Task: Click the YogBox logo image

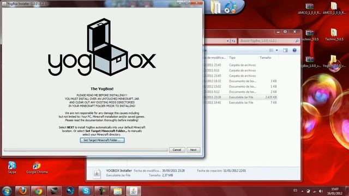Action: 102,47
